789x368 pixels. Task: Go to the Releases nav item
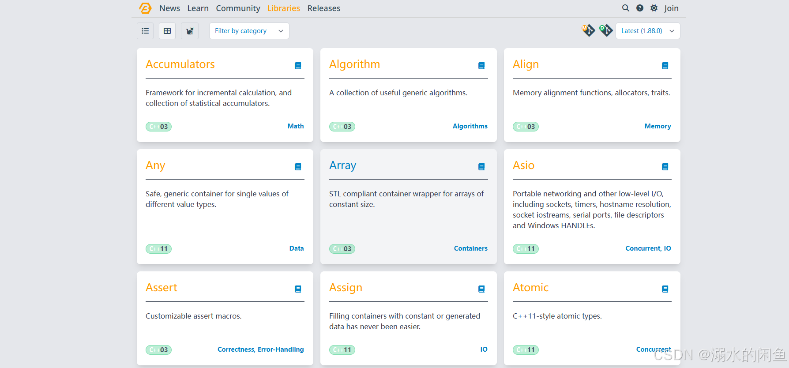(x=323, y=8)
